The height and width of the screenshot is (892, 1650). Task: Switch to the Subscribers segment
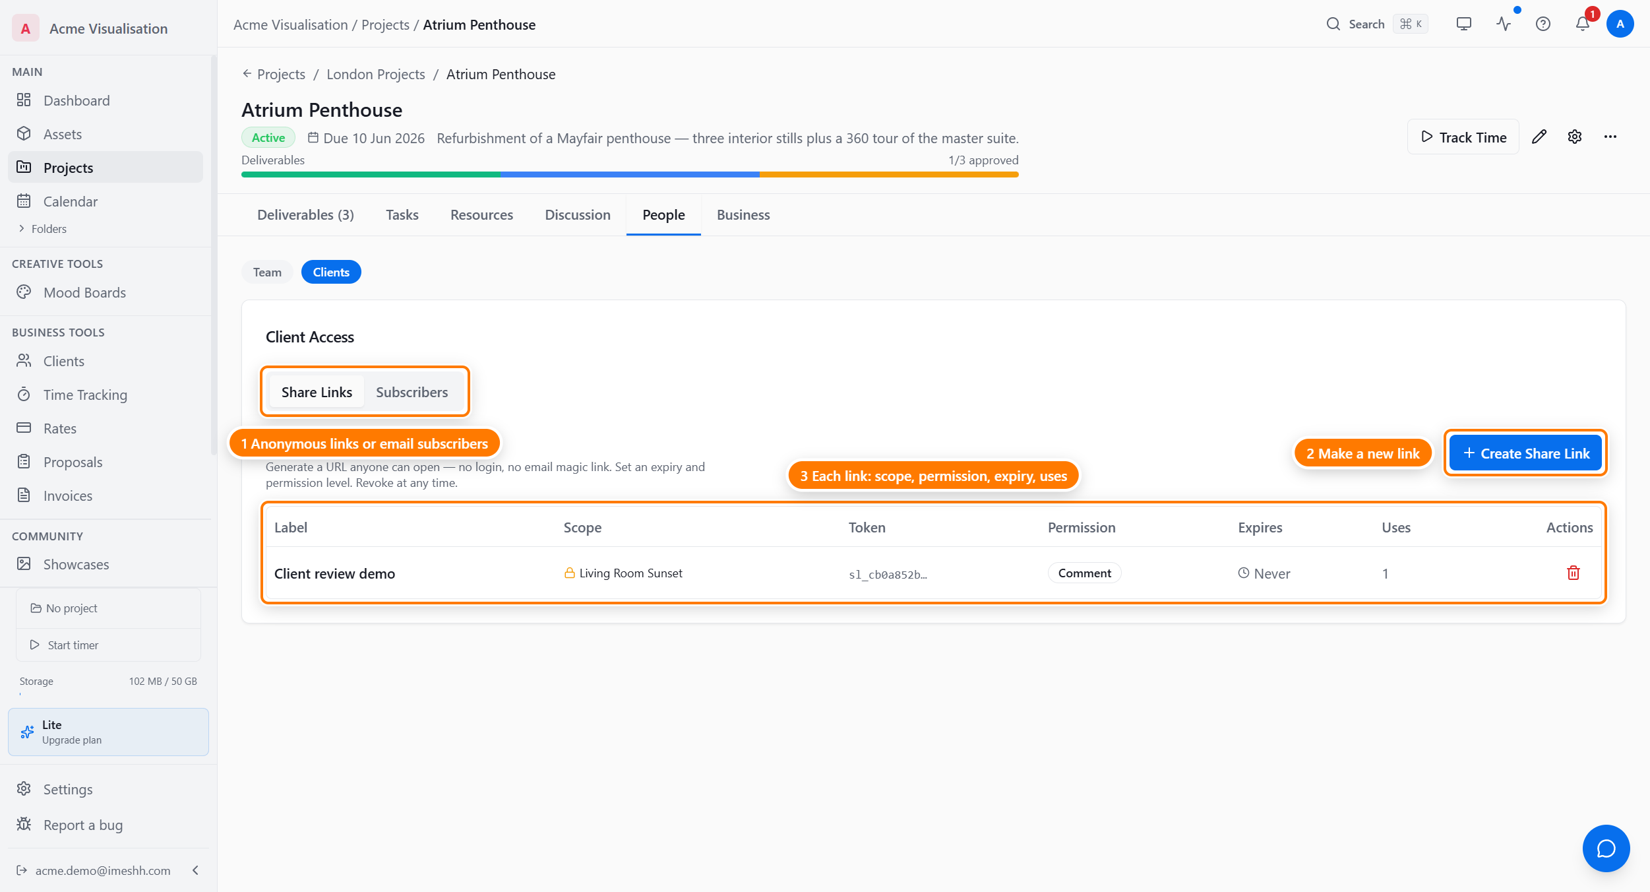click(412, 392)
